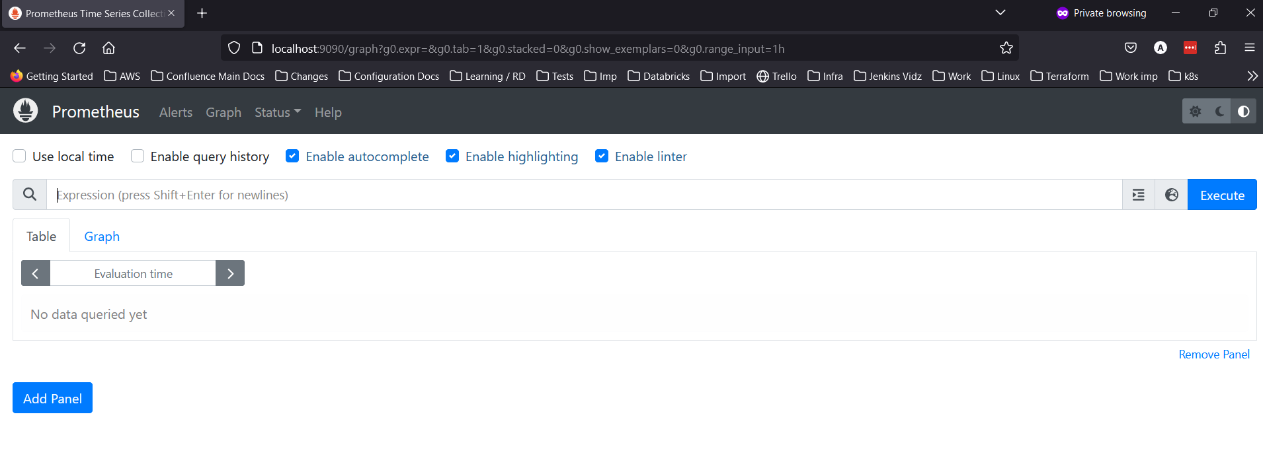Open the Alerts page
This screenshot has height=470, width=1263.
click(176, 112)
